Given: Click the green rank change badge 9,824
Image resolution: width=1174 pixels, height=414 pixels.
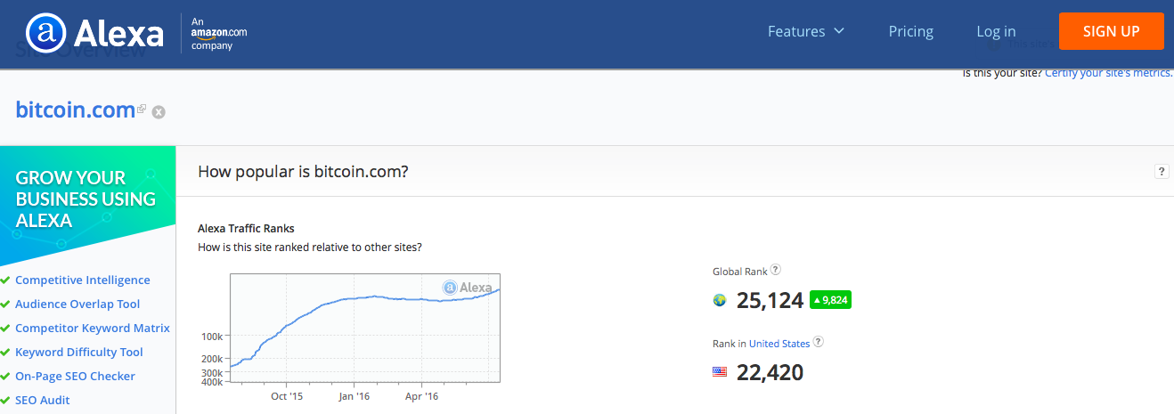Looking at the screenshot, I should point(830,300).
